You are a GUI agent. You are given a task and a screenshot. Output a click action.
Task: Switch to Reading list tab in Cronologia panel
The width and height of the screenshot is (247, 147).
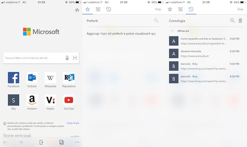coord(180,9)
